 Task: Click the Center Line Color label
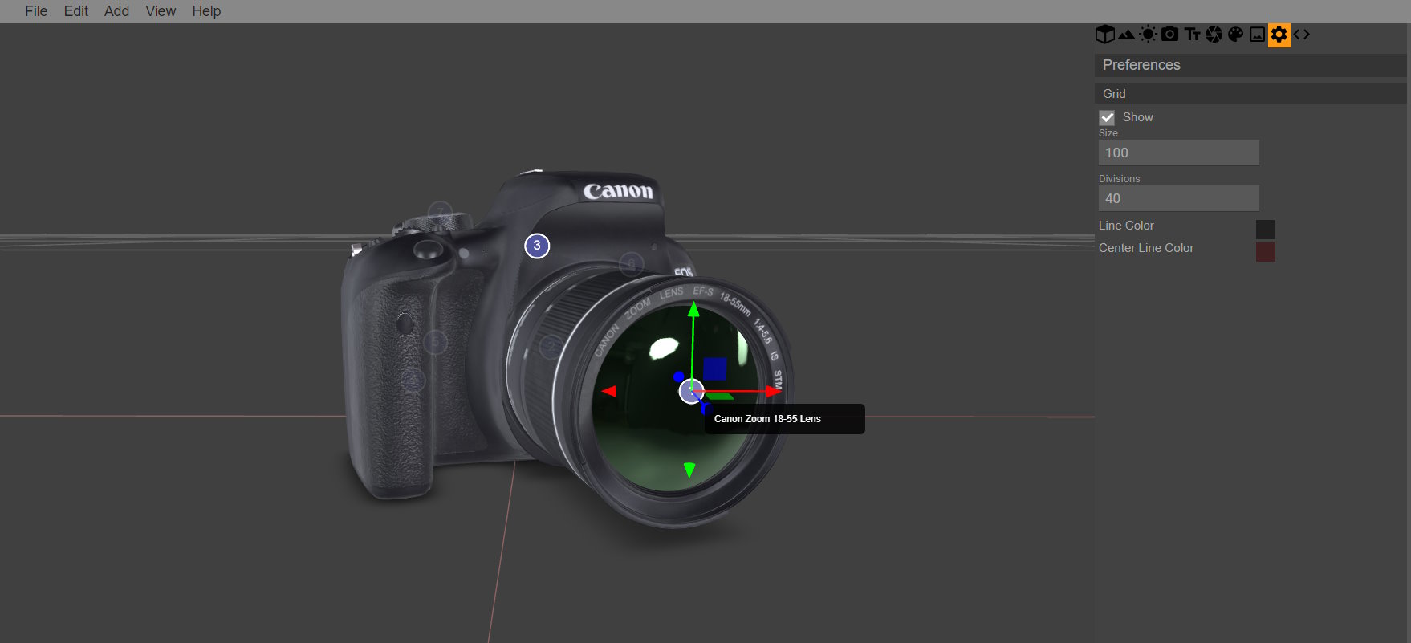[x=1146, y=248]
